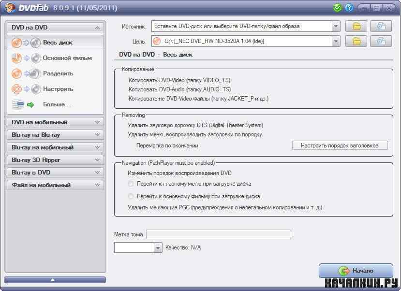Click option Копировать не DVD-Video файлы

(198, 99)
